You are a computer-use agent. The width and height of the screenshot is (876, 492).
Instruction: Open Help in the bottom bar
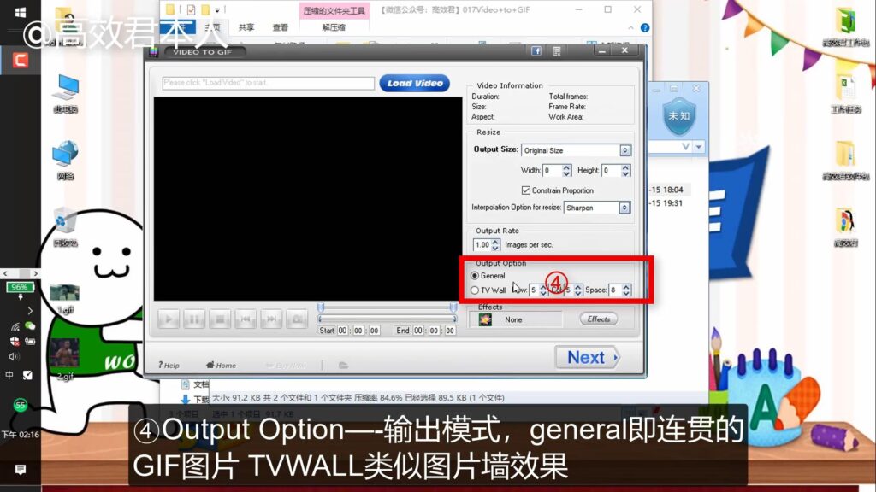coord(169,366)
